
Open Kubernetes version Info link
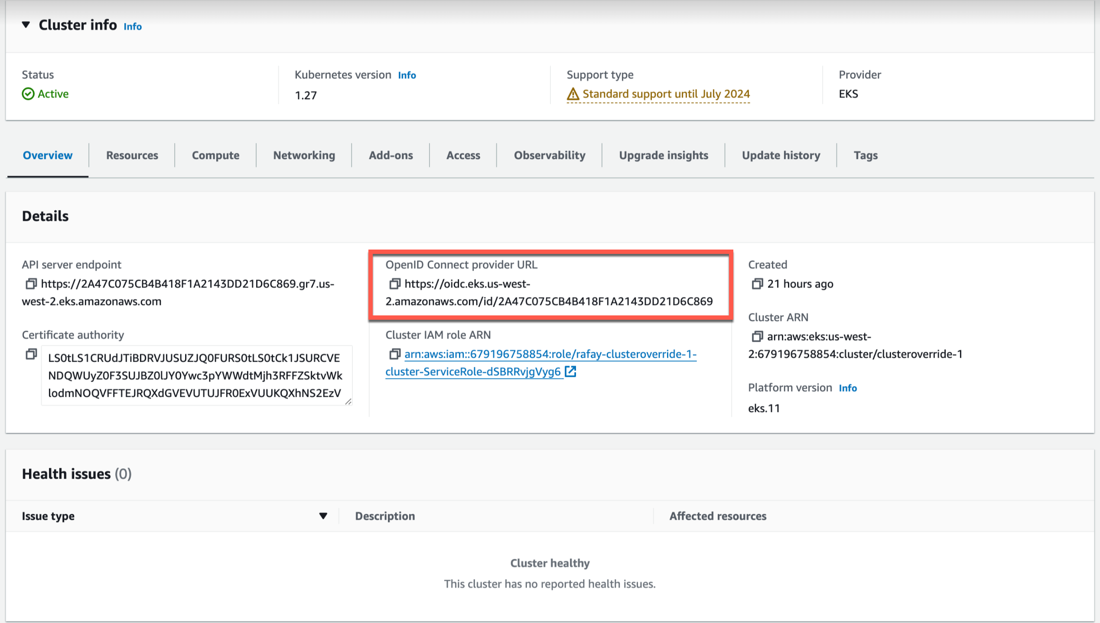click(407, 75)
